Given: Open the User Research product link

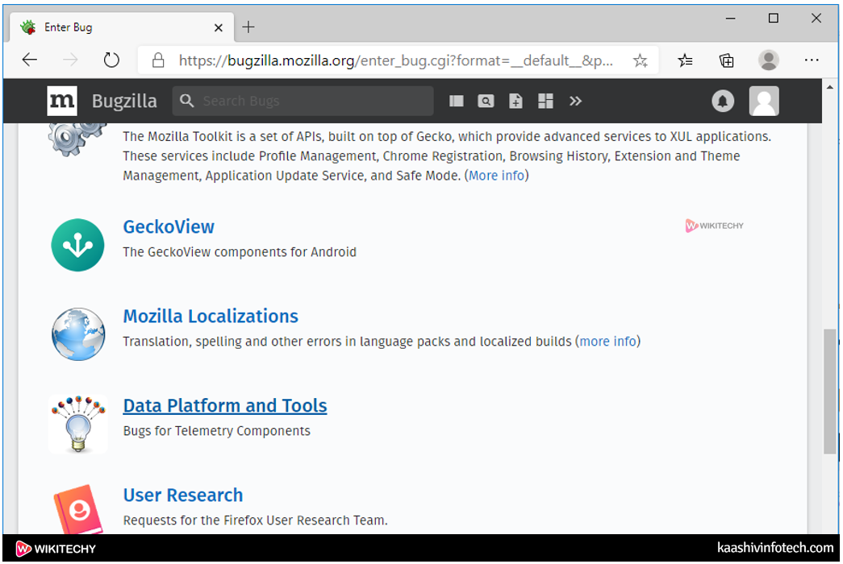Looking at the screenshot, I should 182,496.
